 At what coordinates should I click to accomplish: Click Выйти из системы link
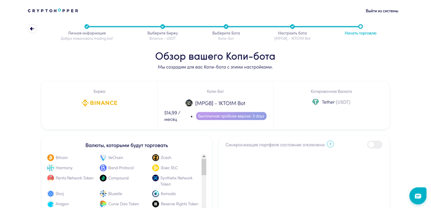pyautogui.click(x=382, y=11)
